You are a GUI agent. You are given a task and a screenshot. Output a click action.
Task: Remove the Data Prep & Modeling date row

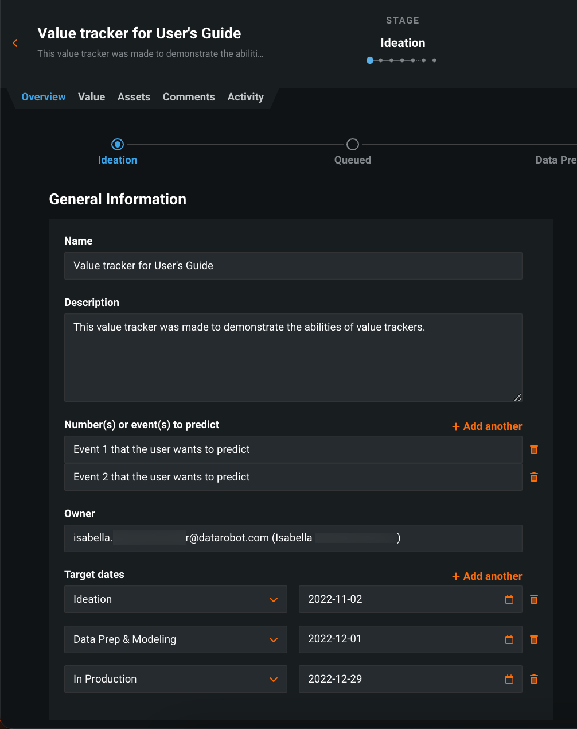pos(534,639)
